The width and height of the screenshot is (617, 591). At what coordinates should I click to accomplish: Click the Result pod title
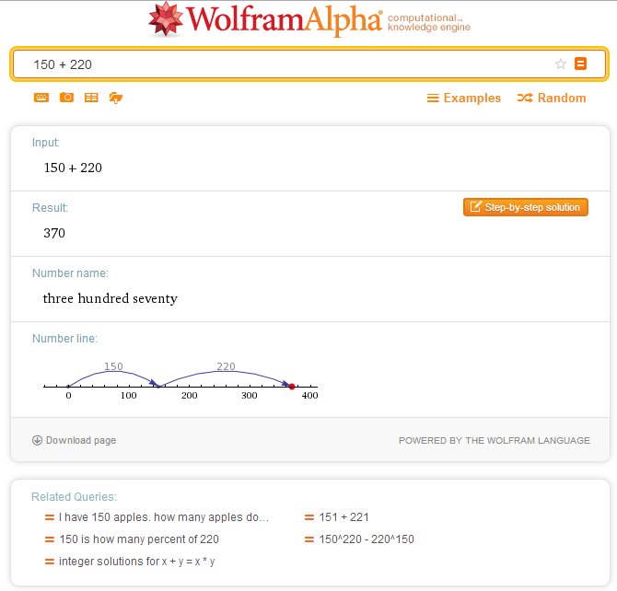coord(50,208)
